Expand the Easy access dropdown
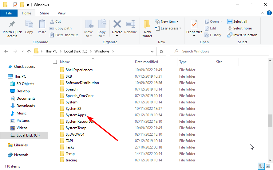This screenshot has height=170, width=273. click(180, 28)
